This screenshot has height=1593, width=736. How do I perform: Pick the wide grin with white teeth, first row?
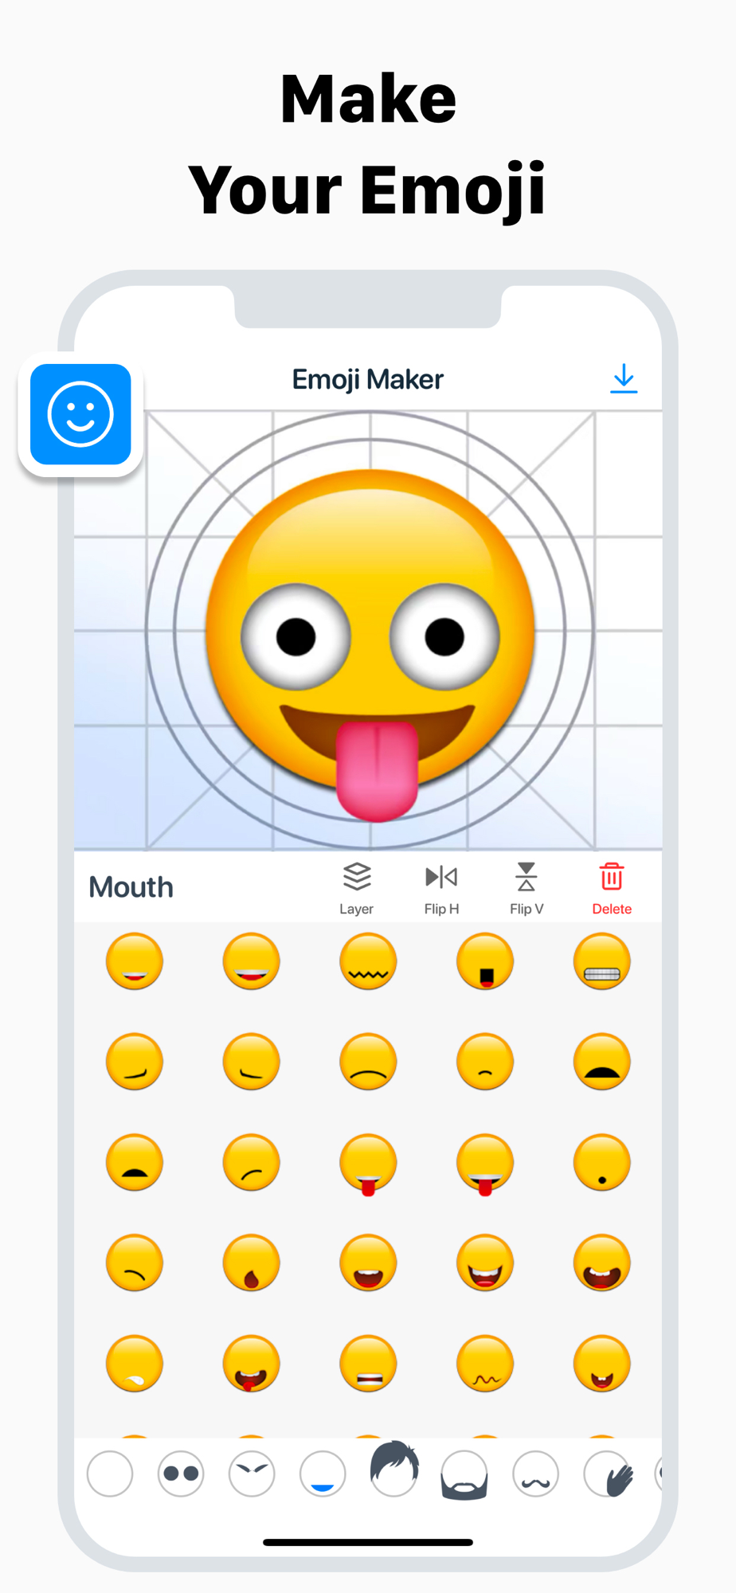(x=252, y=961)
